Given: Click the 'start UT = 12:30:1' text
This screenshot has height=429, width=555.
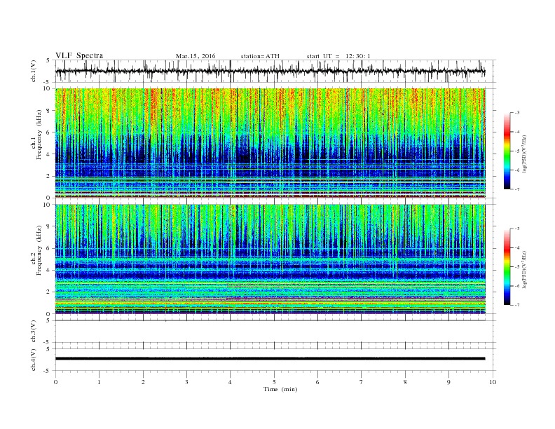Looking at the screenshot, I should [x=338, y=56].
